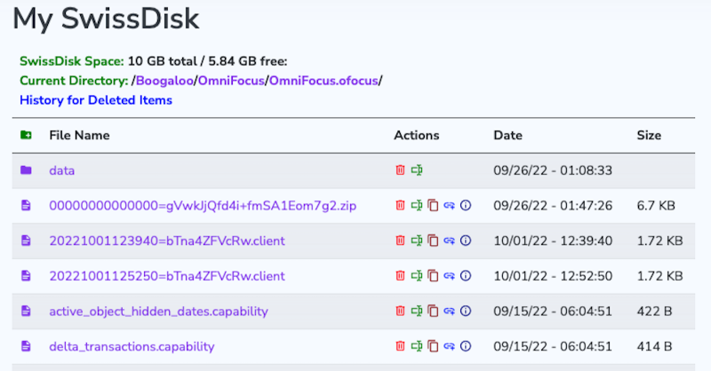Copy the 20221001125250 client file
The image size is (711, 371).
click(433, 276)
